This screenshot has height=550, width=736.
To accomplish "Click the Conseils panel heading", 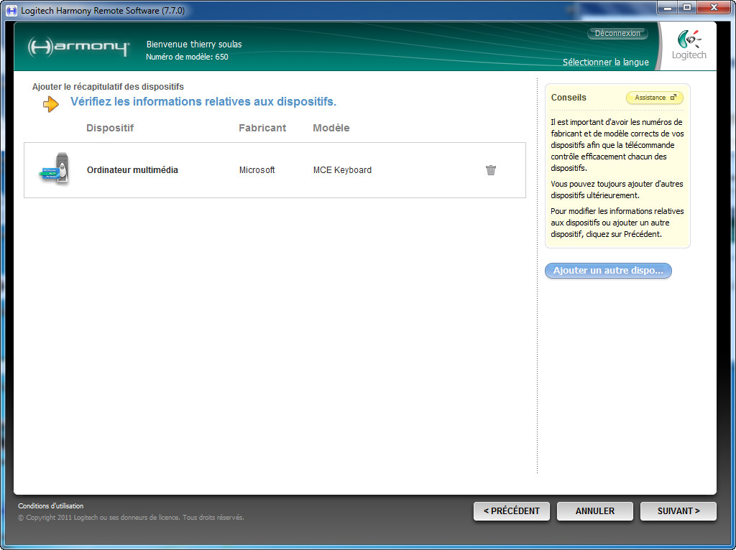I will [x=569, y=98].
